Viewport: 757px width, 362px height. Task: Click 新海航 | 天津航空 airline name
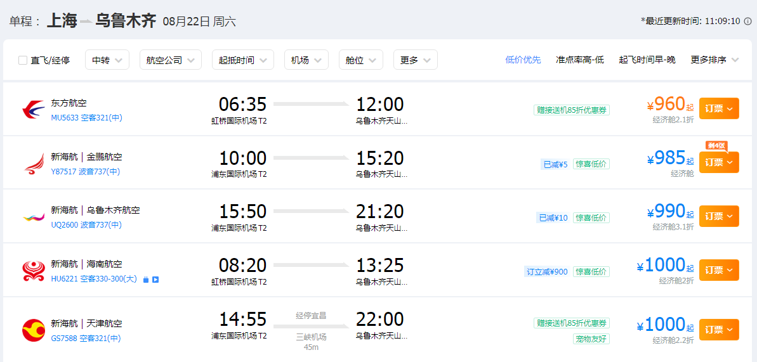pos(86,323)
